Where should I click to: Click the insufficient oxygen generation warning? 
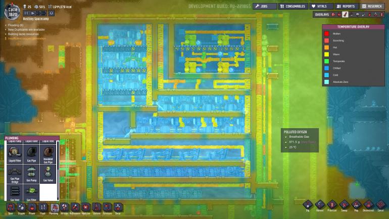27,38
